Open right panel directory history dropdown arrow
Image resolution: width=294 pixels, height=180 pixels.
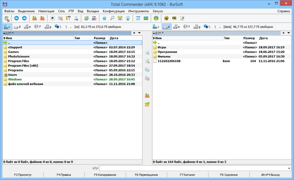(289, 33)
